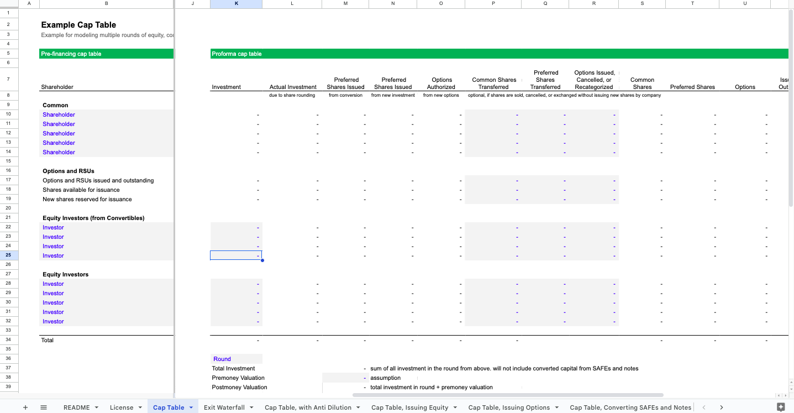The height and width of the screenshot is (413, 794).
Task: Select 'Equity Investors (from Convertibles)' label
Action: coord(93,218)
